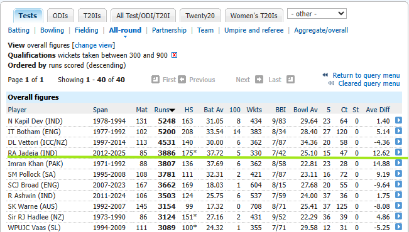Open Imran Khan row detail arrow
The image size is (409, 232).
coord(398,163)
